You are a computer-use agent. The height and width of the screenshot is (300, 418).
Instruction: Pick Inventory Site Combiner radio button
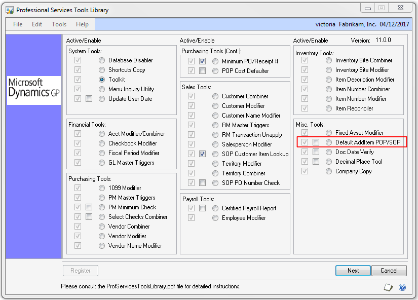click(x=329, y=60)
